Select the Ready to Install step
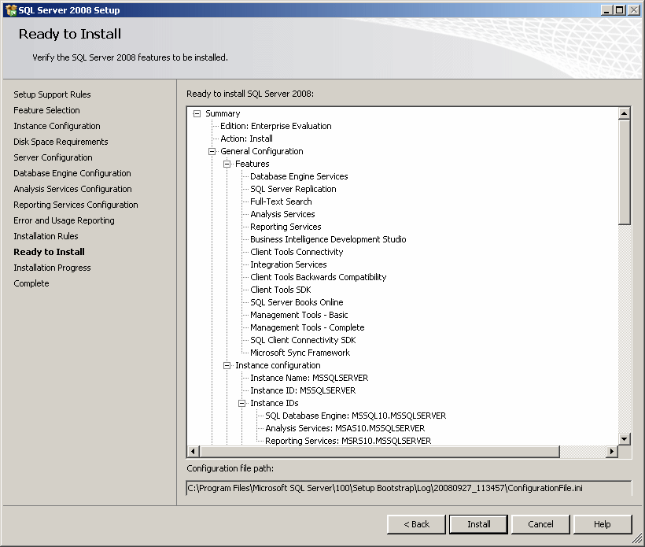 50,252
